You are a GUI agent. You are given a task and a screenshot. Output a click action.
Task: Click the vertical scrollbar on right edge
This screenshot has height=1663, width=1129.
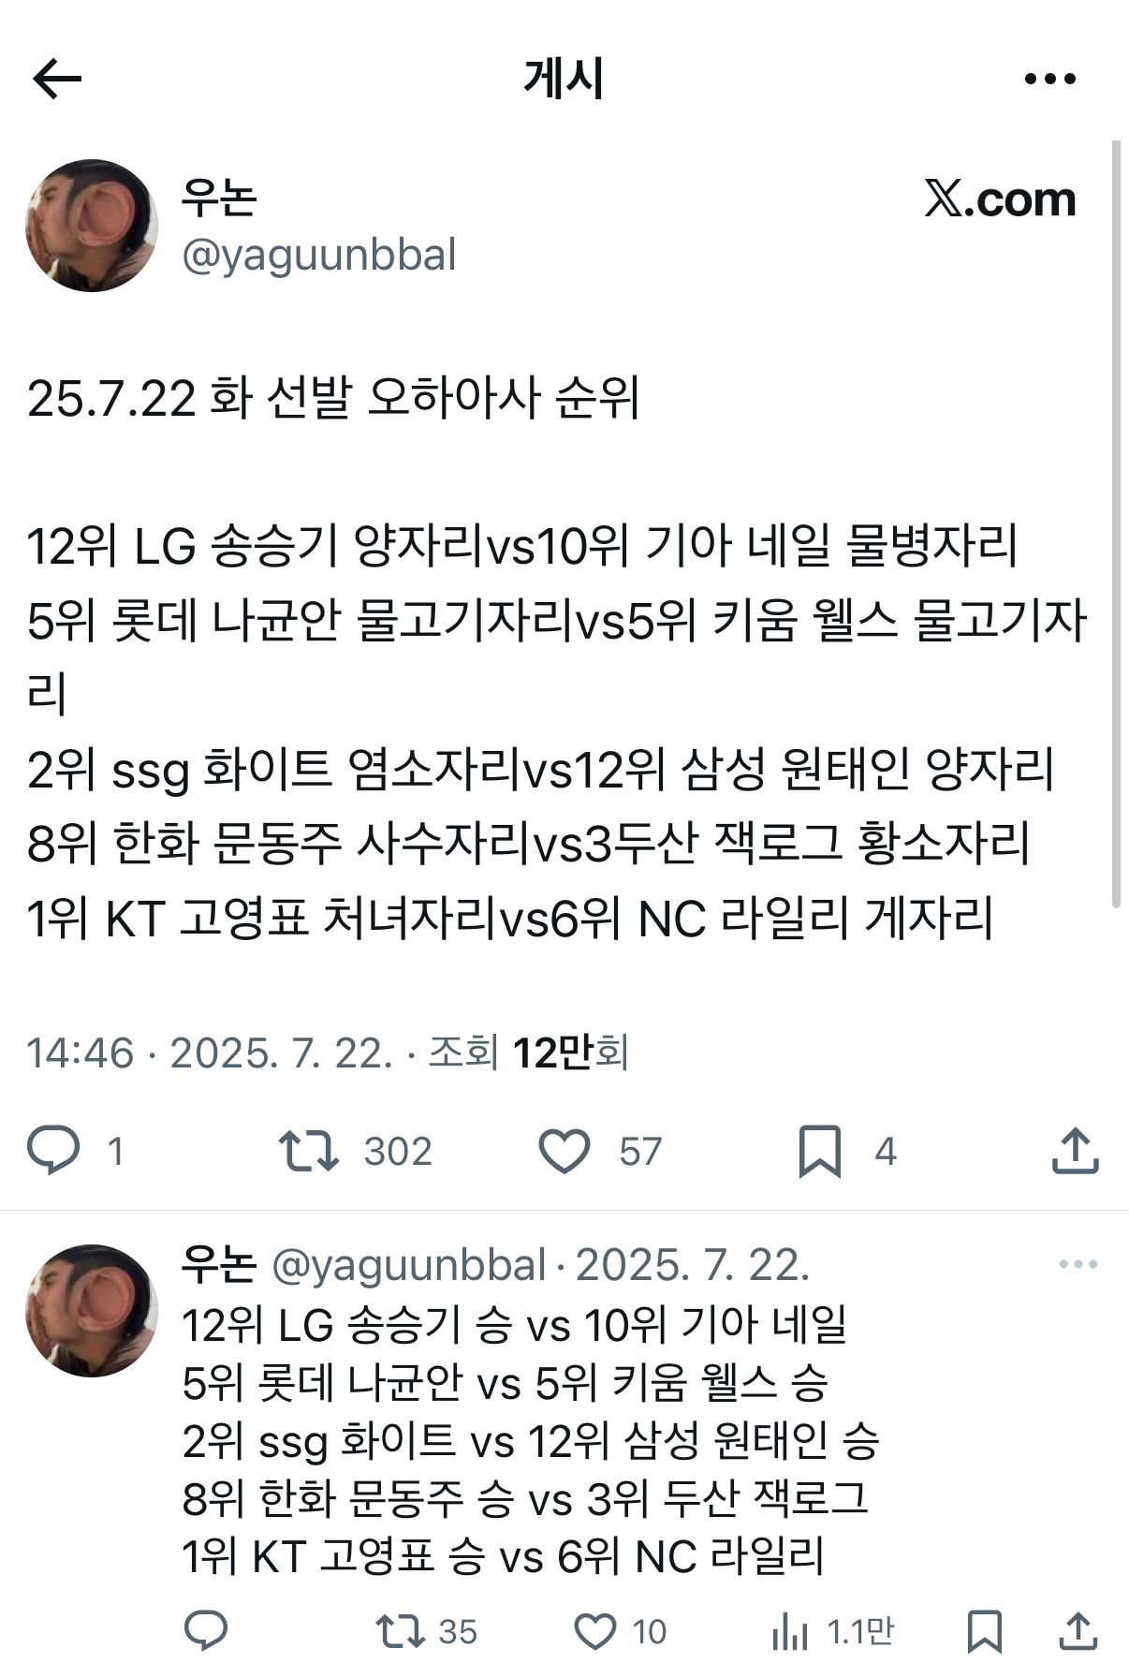tap(1116, 524)
